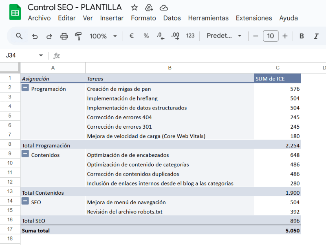Select cell Creación de migas de pan
Image resolution: width=326 pixels, height=245 pixels.
tap(170, 89)
